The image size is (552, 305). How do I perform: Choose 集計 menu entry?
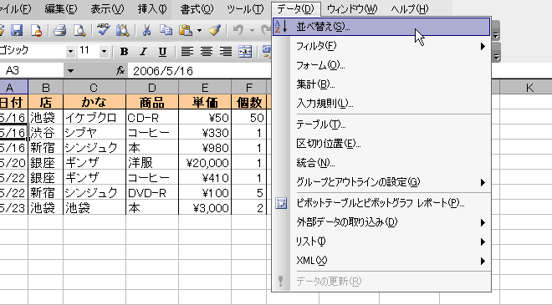(x=381, y=84)
